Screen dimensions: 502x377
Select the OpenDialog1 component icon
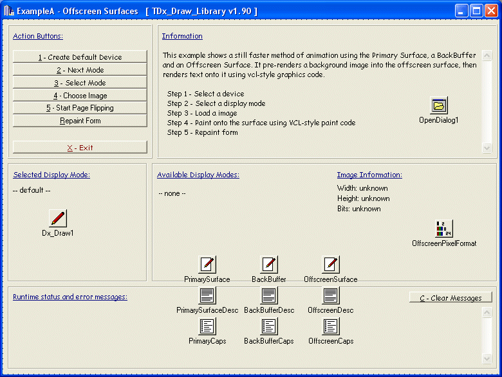click(439, 105)
